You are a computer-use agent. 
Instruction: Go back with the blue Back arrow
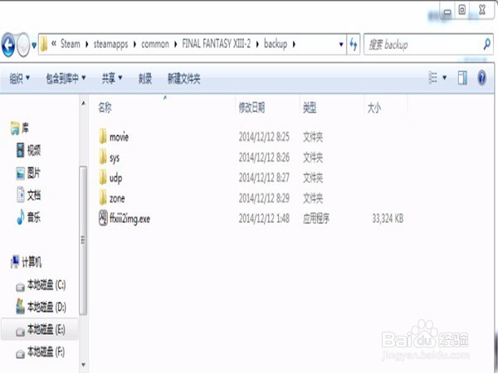[x=8, y=45]
